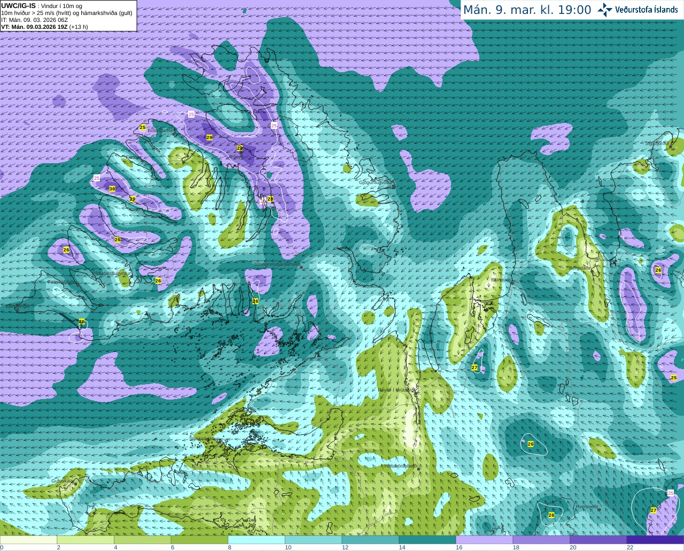This screenshot has width=684, height=551.
Task: Click the gust marker 27 beside Hveravellir
Action: [x=654, y=510]
